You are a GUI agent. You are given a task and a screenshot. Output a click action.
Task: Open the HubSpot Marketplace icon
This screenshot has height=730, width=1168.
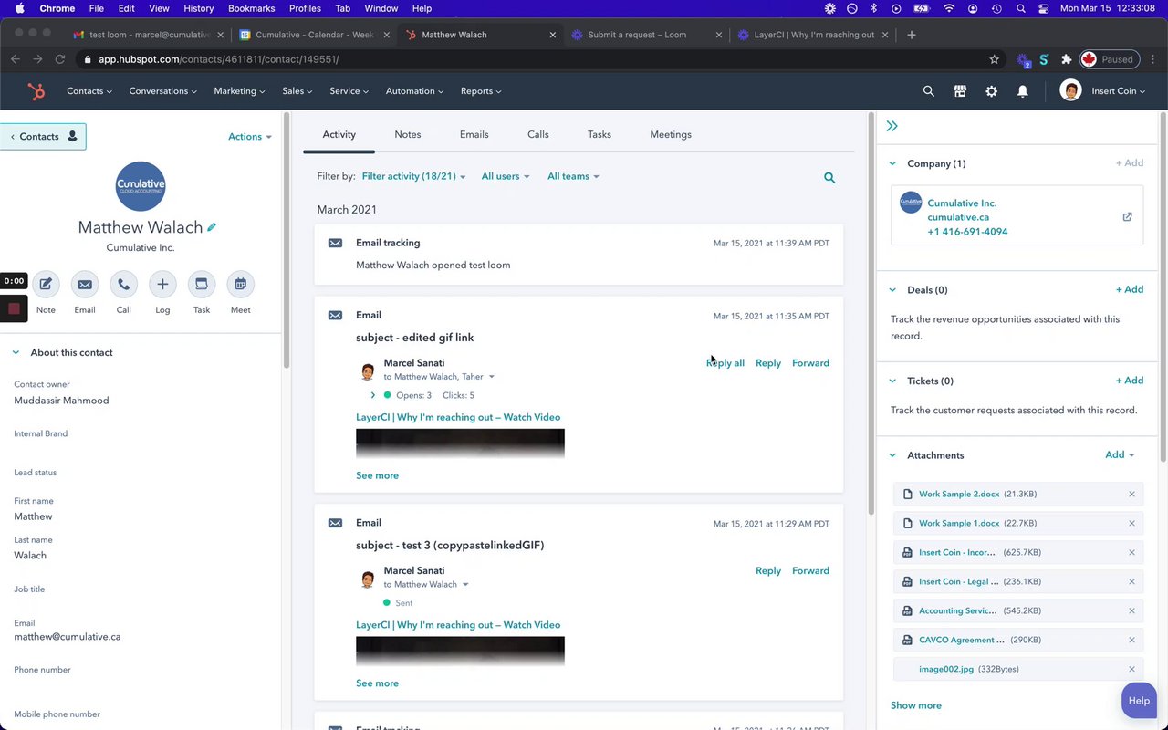pyautogui.click(x=960, y=91)
